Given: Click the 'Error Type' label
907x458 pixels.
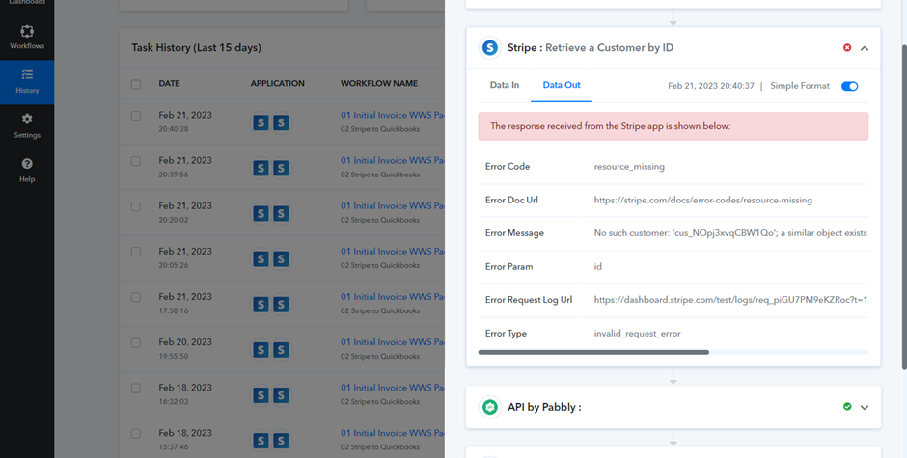Looking at the screenshot, I should tap(506, 333).
